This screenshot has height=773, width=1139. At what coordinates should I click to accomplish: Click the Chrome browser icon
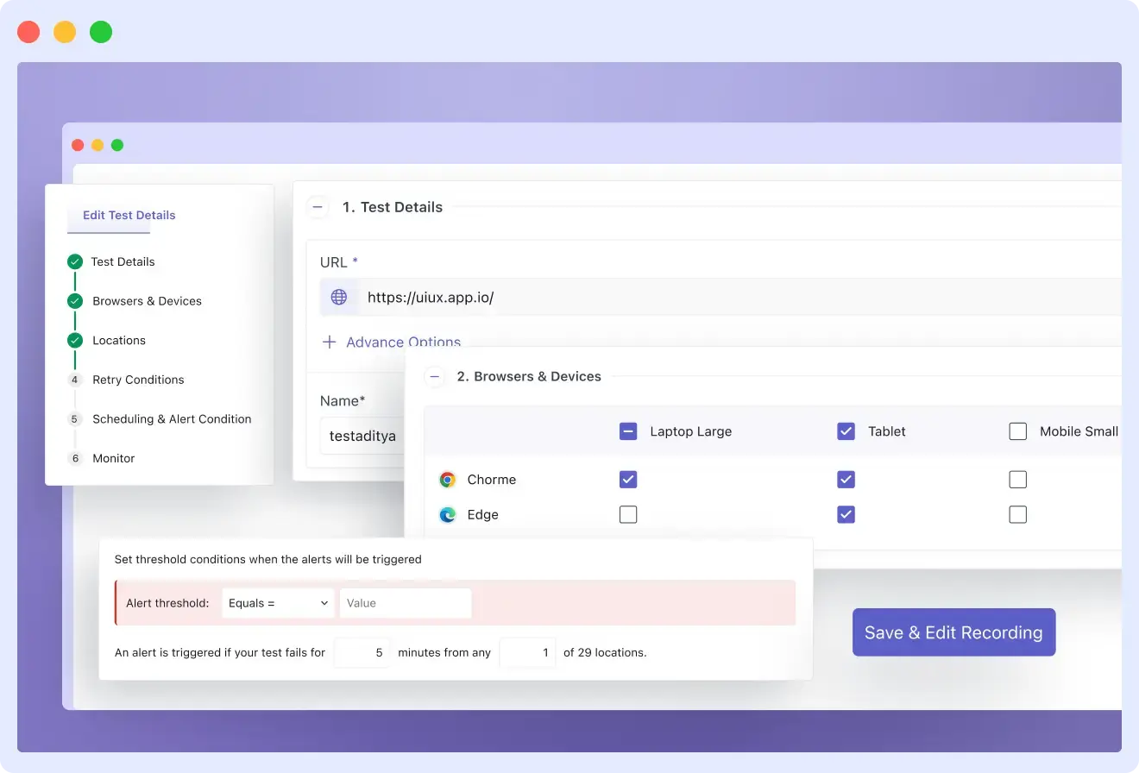(x=448, y=479)
